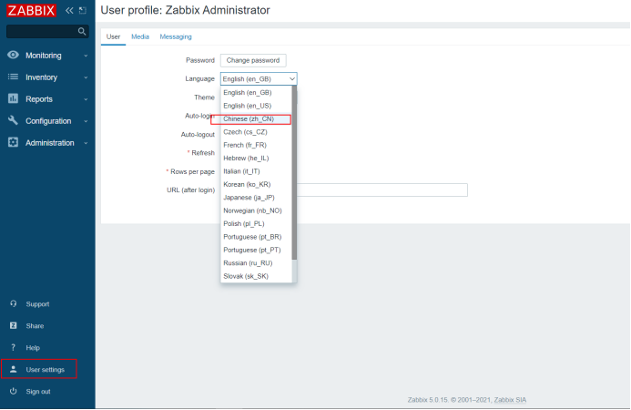The image size is (631, 410).
Task: Select Korean (ko_KR) language option
Action: click(x=256, y=184)
